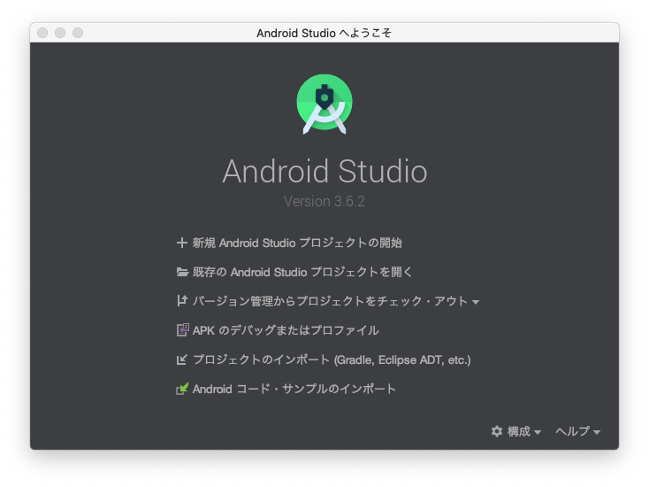
Task: Close the welcome window
Action: click(42, 33)
